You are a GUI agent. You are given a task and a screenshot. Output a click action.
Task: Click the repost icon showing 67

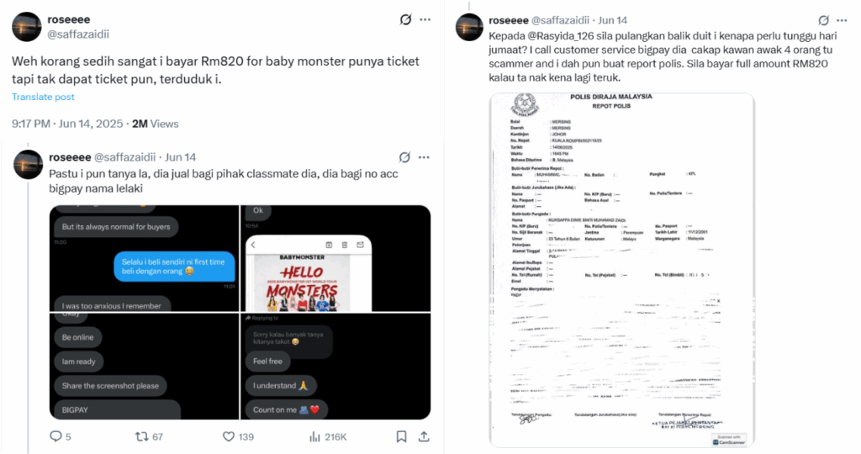149,436
